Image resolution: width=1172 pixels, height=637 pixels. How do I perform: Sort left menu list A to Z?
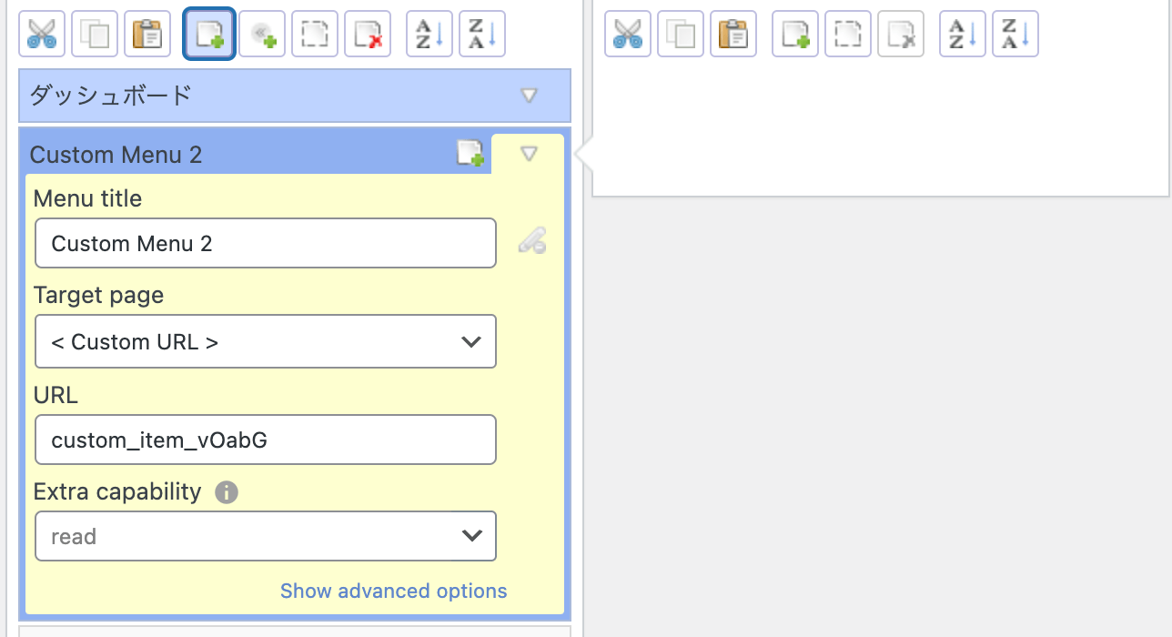pos(429,35)
